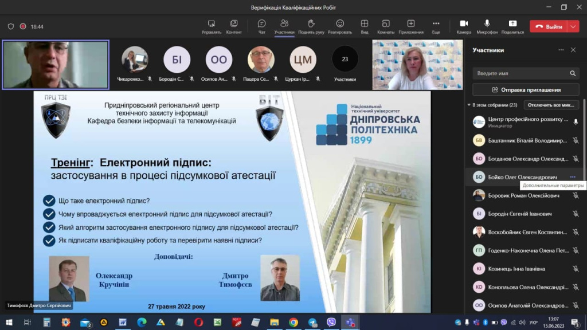Click mic icon of Центр професійного розвитку

pos(576,122)
